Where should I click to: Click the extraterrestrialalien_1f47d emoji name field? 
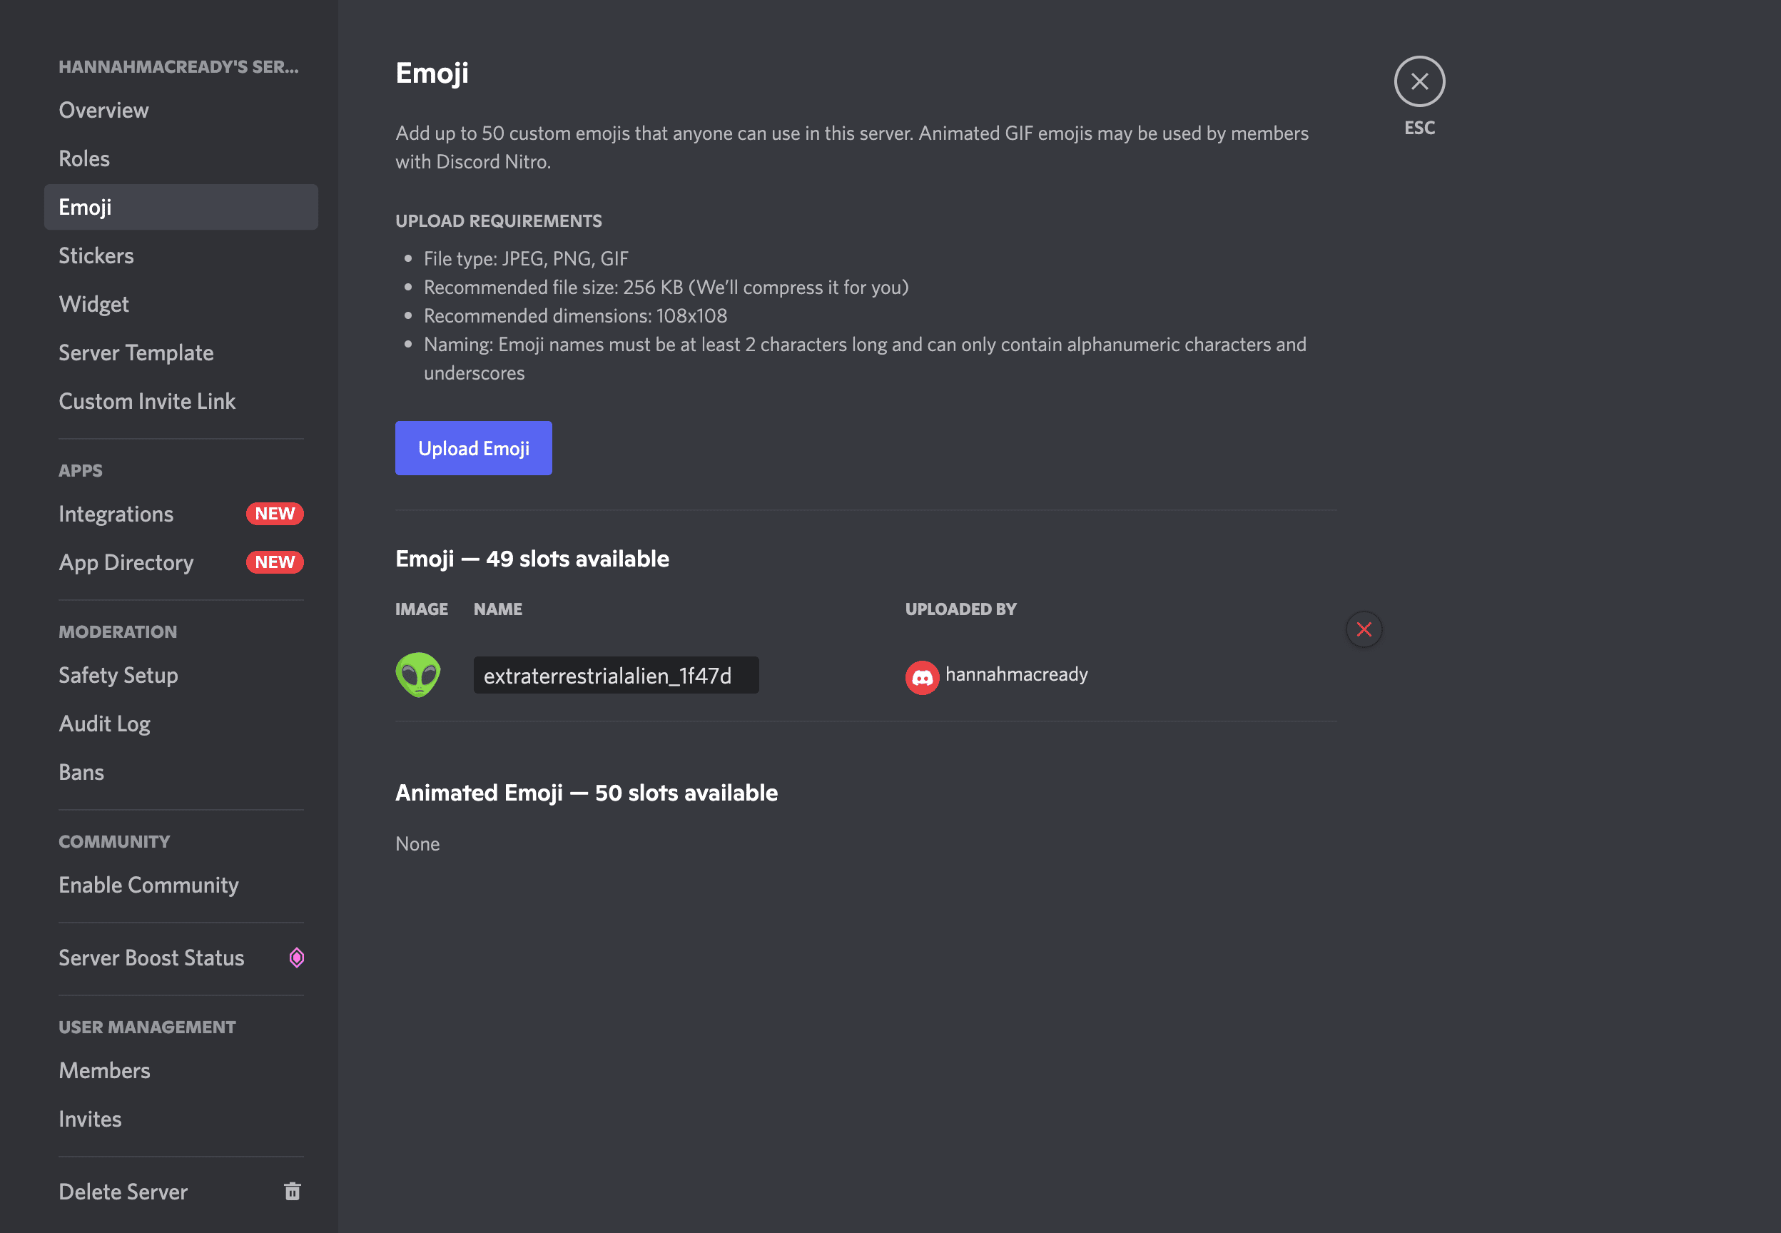coord(614,676)
